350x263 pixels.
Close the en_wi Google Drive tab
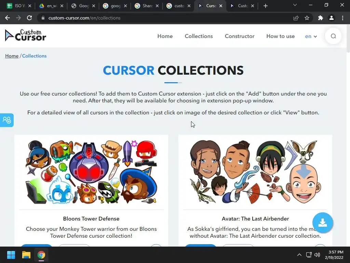point(62,6)
